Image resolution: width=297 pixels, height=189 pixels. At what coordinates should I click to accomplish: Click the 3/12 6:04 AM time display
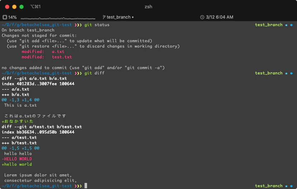click(x=220, y=17)
